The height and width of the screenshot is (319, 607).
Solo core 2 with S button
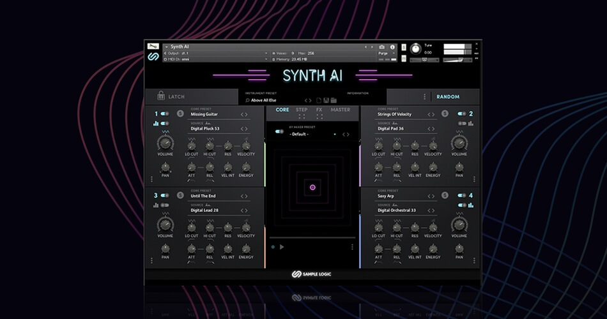click(445, 114)
